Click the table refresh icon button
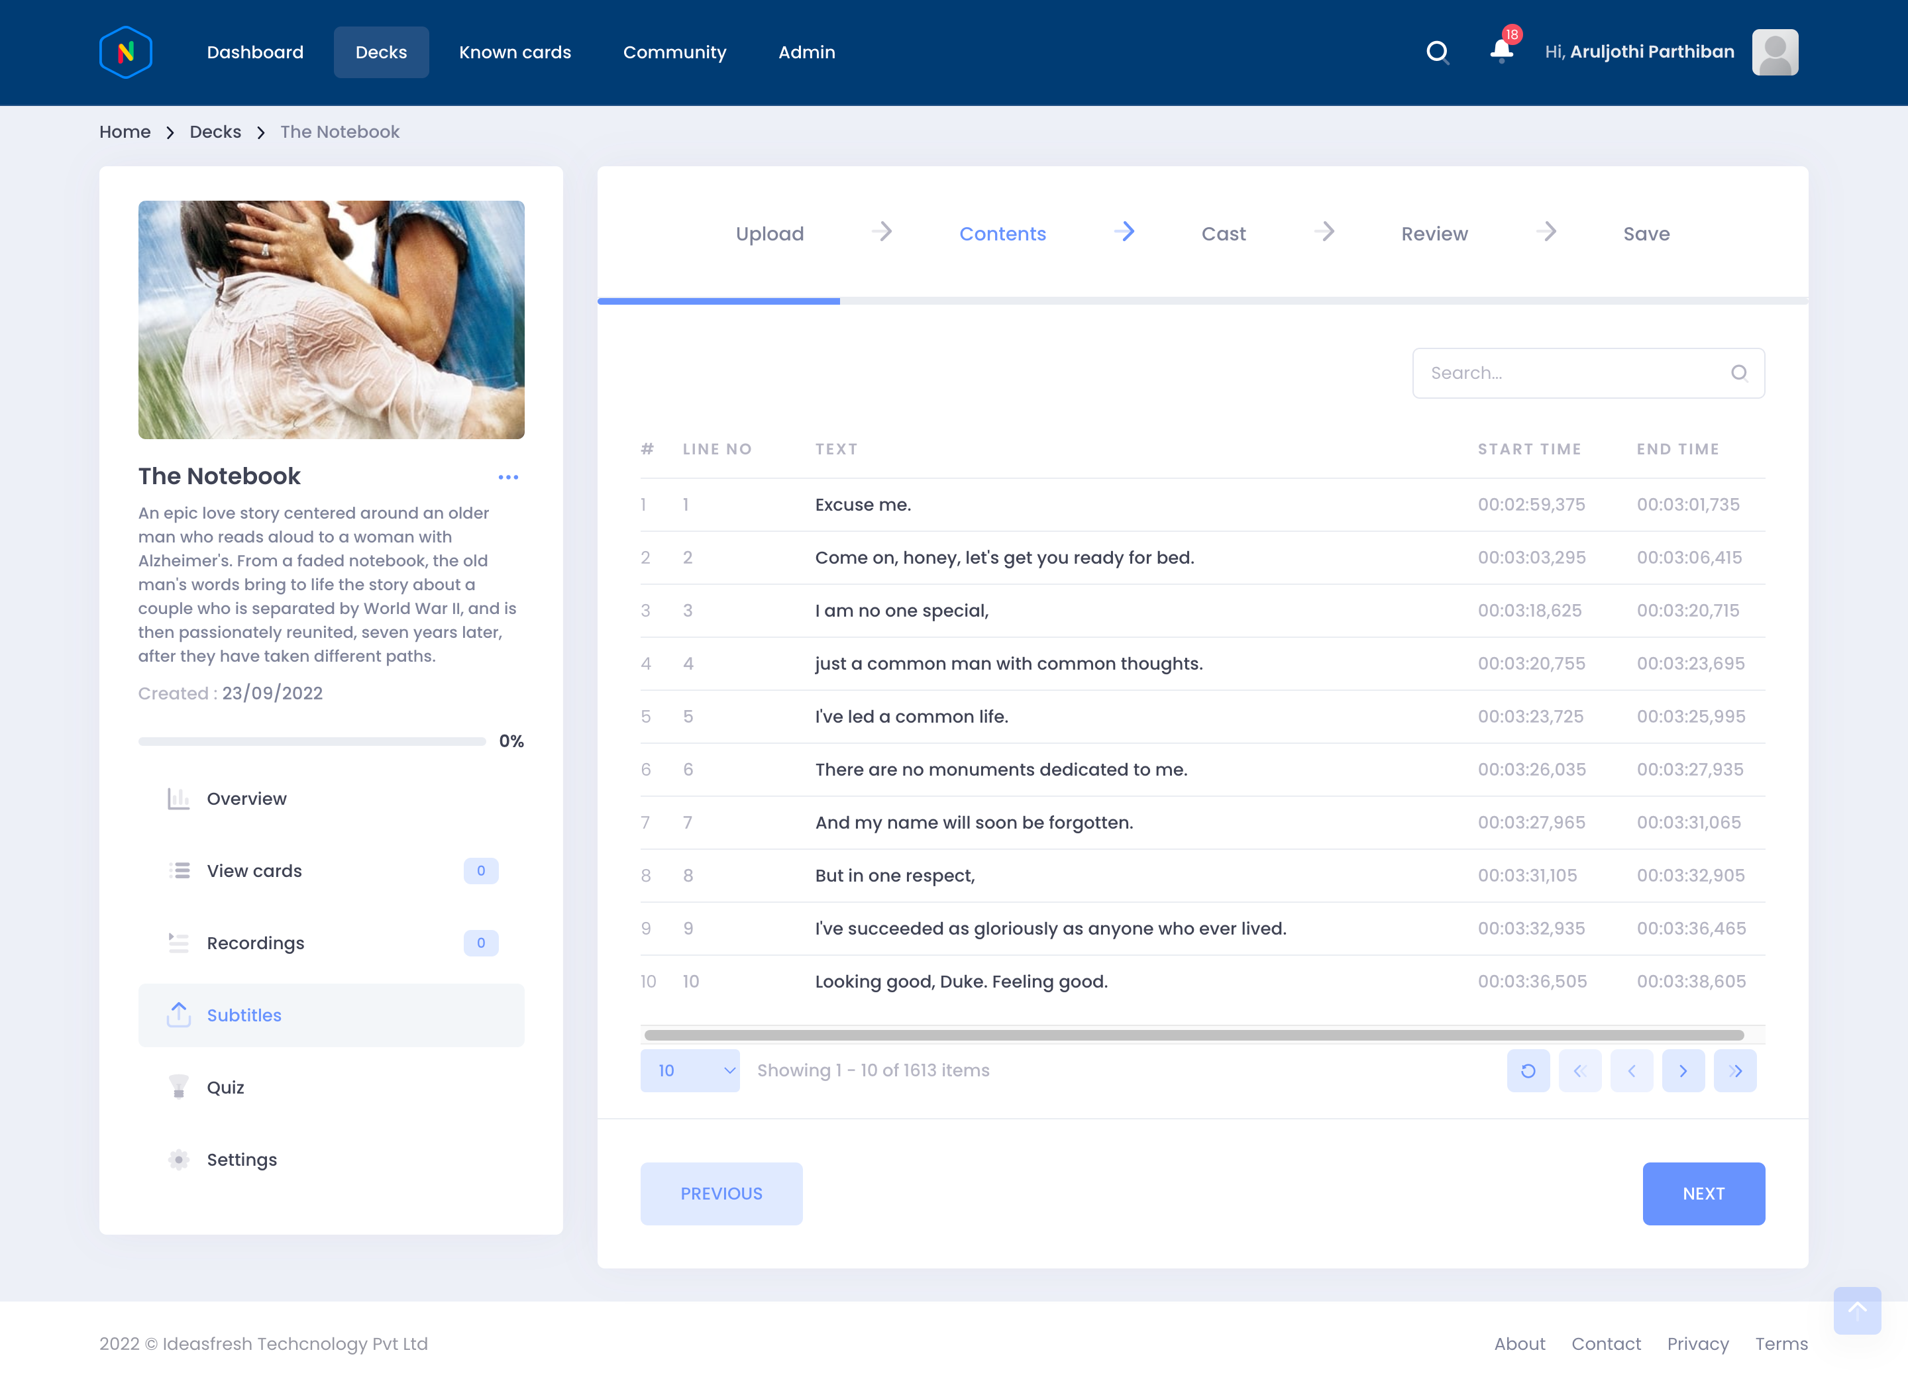This screenshot has width=1908, height=1387. 1528,1071
